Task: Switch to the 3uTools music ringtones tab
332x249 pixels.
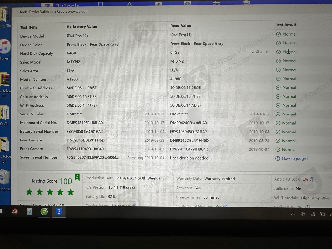Action: pyautogui.click(x=158, y=3)
